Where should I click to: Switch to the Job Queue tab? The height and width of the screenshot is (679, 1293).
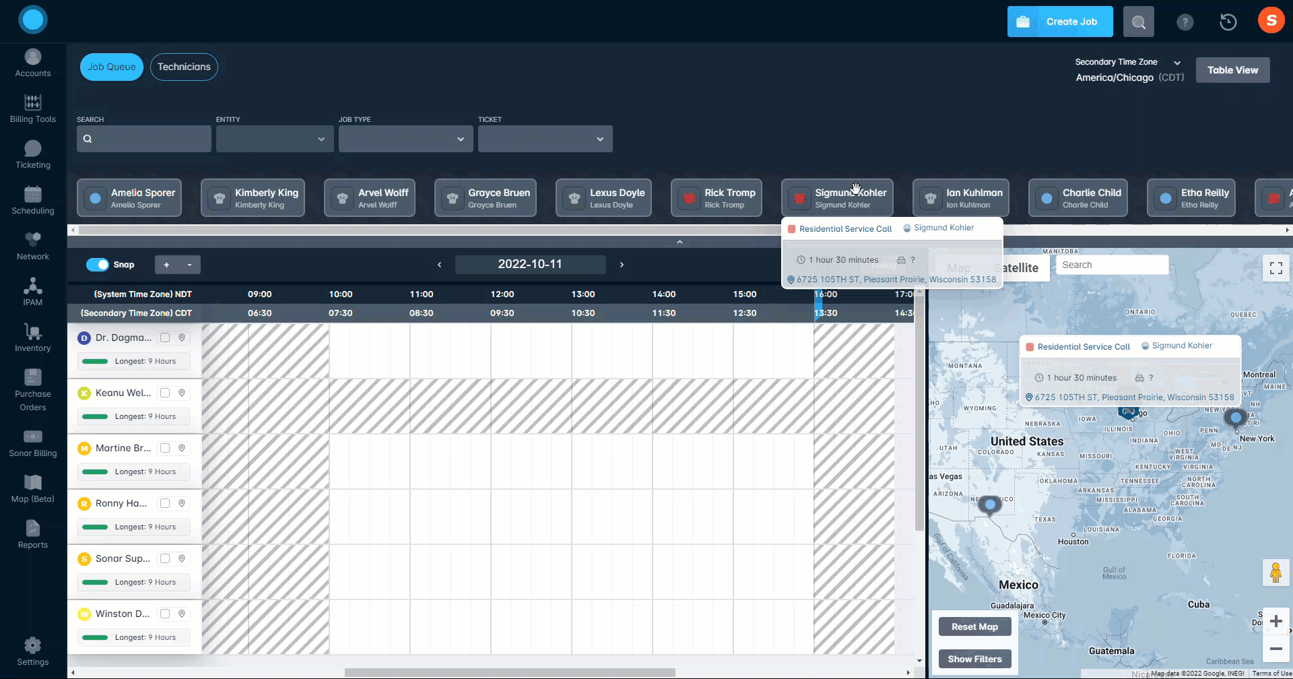[x=112, y=67]
